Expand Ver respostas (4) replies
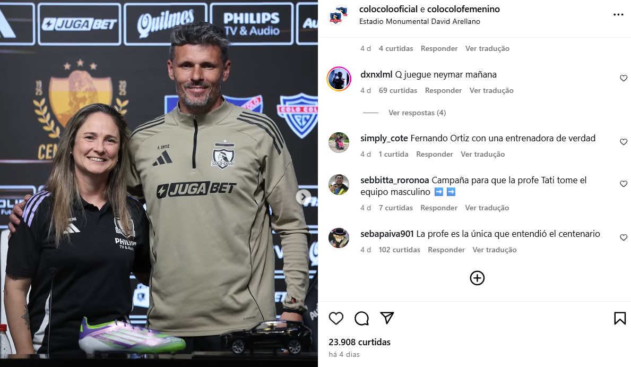 [417, 113]
